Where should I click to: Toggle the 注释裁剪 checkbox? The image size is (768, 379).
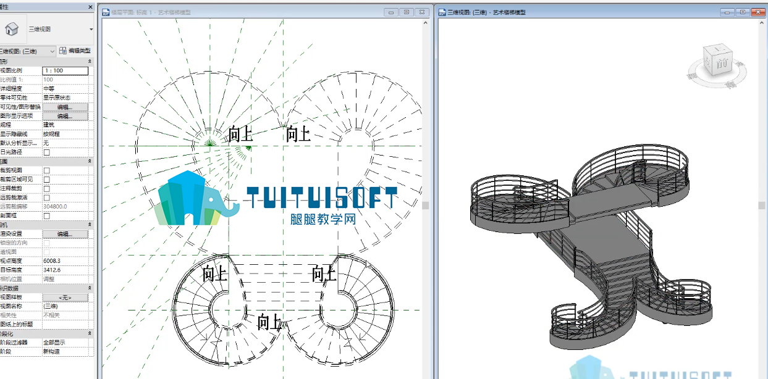point(47,188)
